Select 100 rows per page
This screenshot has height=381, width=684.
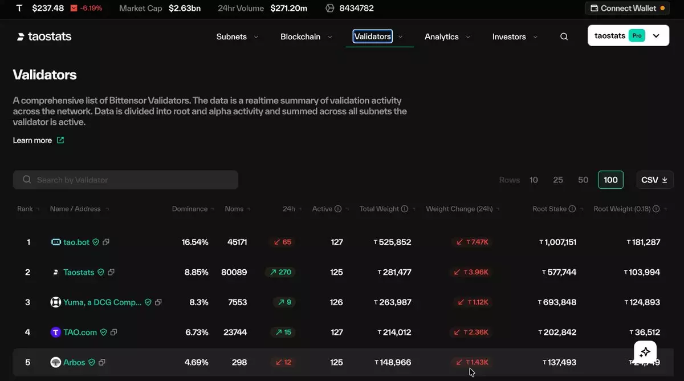click(610, 180)
